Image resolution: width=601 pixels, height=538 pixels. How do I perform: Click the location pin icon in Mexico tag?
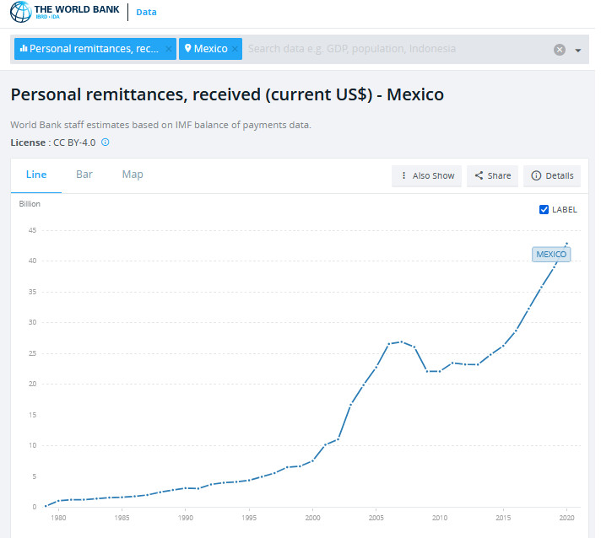tap(187, 49)
